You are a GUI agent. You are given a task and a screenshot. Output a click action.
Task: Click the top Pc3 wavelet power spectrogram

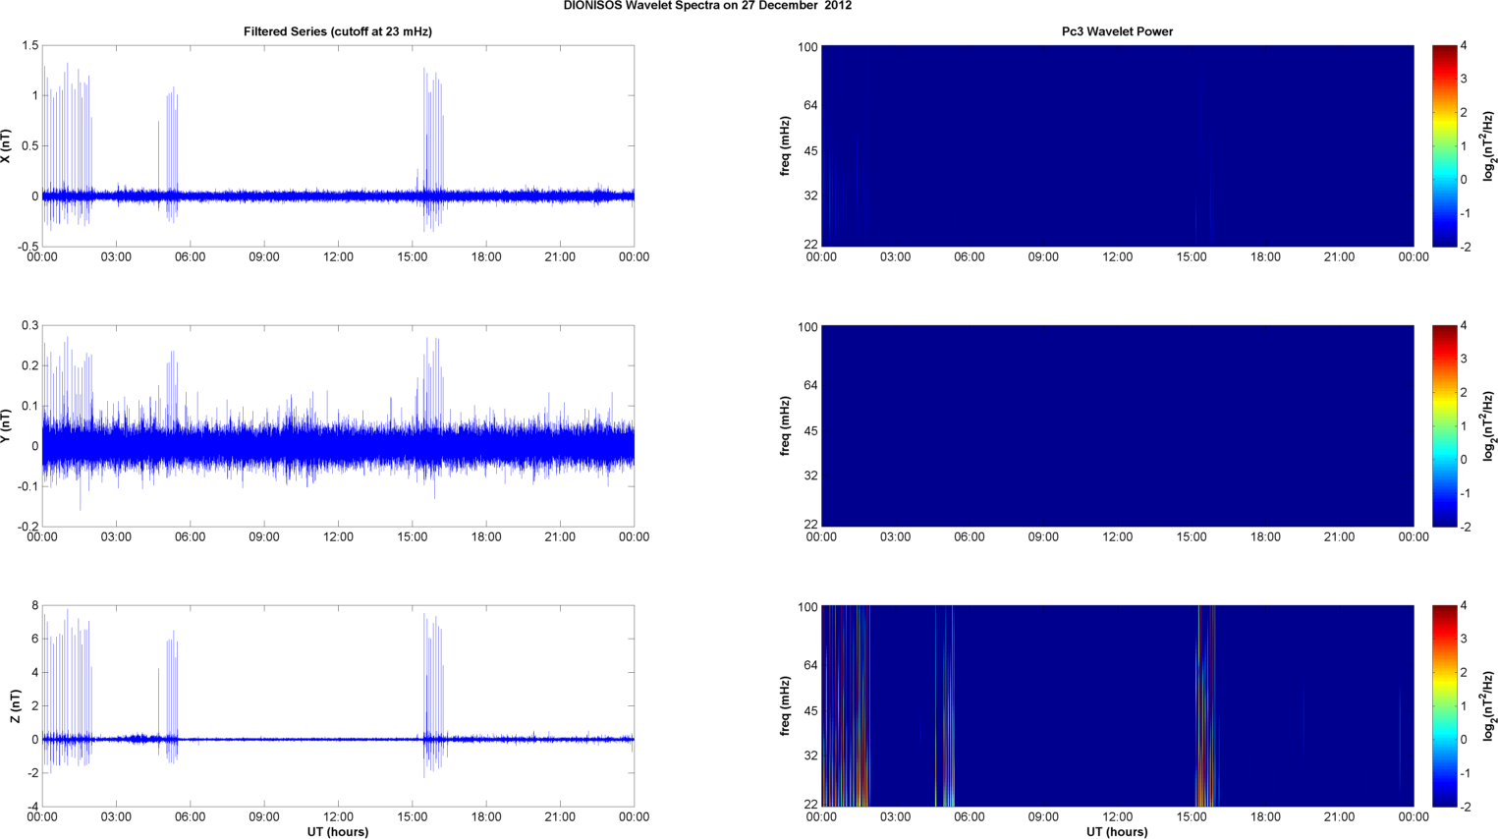pos(1117,145)
